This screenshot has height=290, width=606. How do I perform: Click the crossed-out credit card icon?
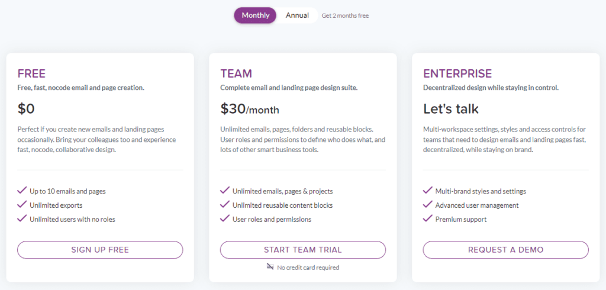[x=270, y=267]
